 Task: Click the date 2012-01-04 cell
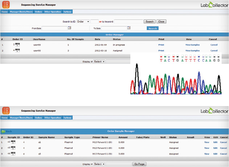coord(101,45)
